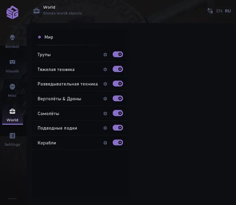Open gear settings for Тяжелая техника
The width and height of the screenshot is (236, 205).
(x=105, y=69)
